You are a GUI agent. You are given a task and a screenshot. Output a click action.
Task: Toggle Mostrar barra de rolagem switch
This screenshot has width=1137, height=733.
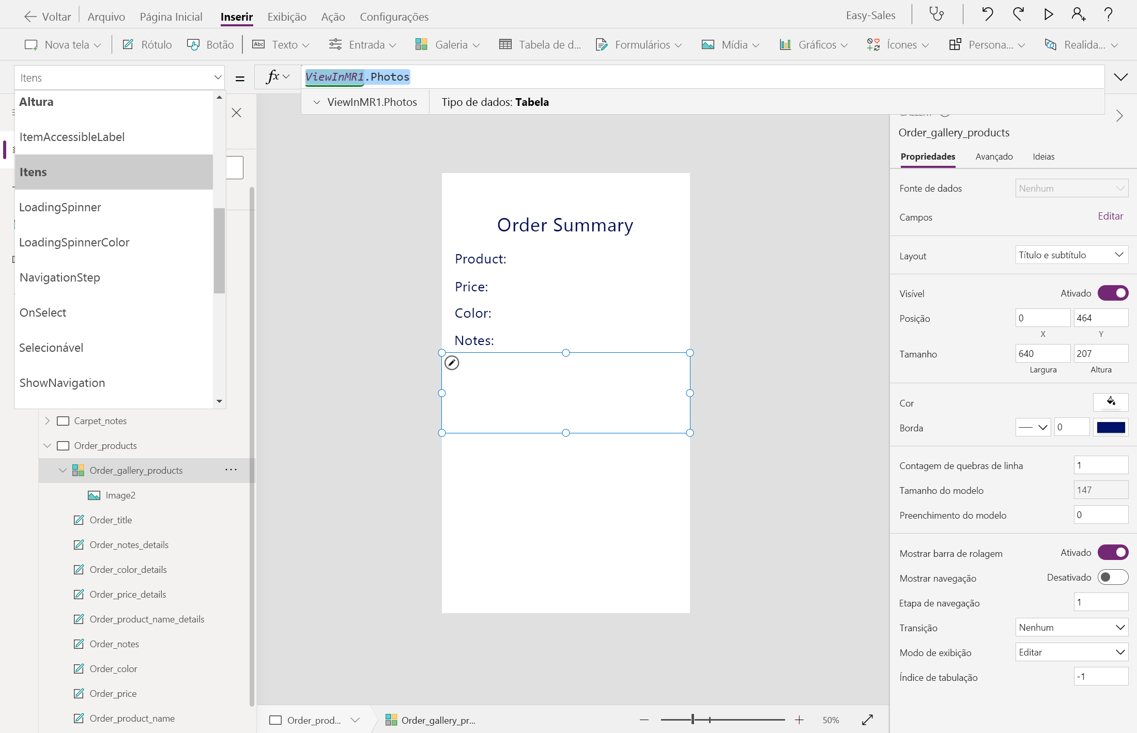click(1113, 552)
